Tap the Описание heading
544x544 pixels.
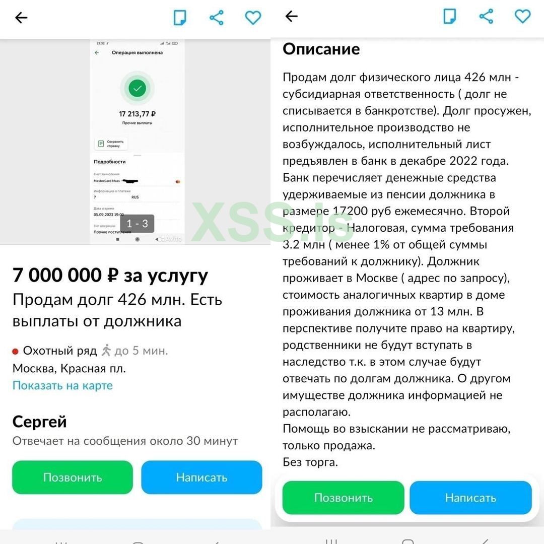click(x=321, y=49)
